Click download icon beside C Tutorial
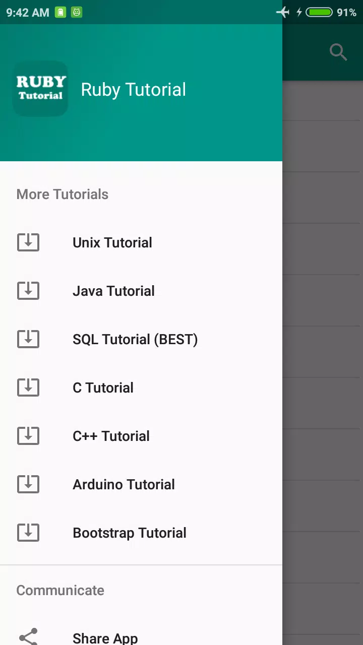The width and height of the screenshot is (363, 645). pyautogui.click(x=28, y=388)
